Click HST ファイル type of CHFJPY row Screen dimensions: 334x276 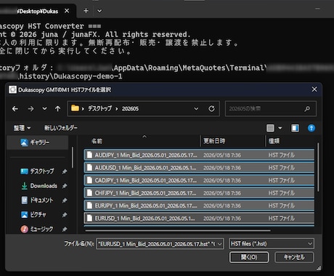coord(282,193)
